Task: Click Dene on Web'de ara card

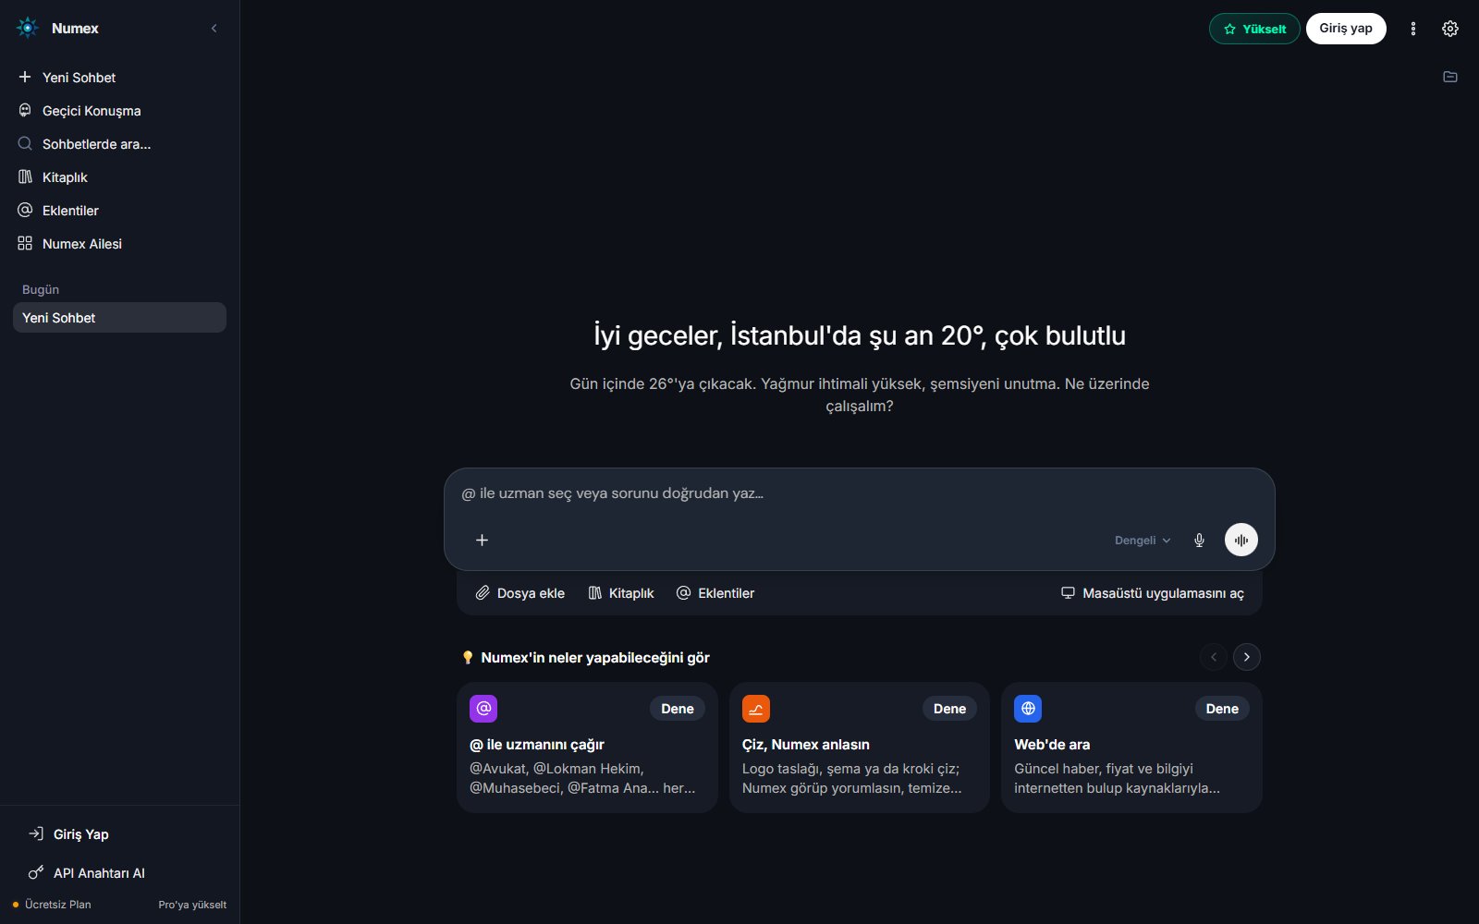Action: point(1222,709)
